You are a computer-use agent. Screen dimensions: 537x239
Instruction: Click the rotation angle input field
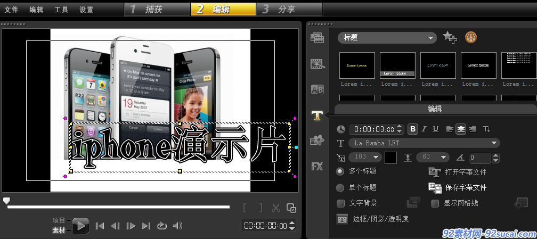coord(480,158)
